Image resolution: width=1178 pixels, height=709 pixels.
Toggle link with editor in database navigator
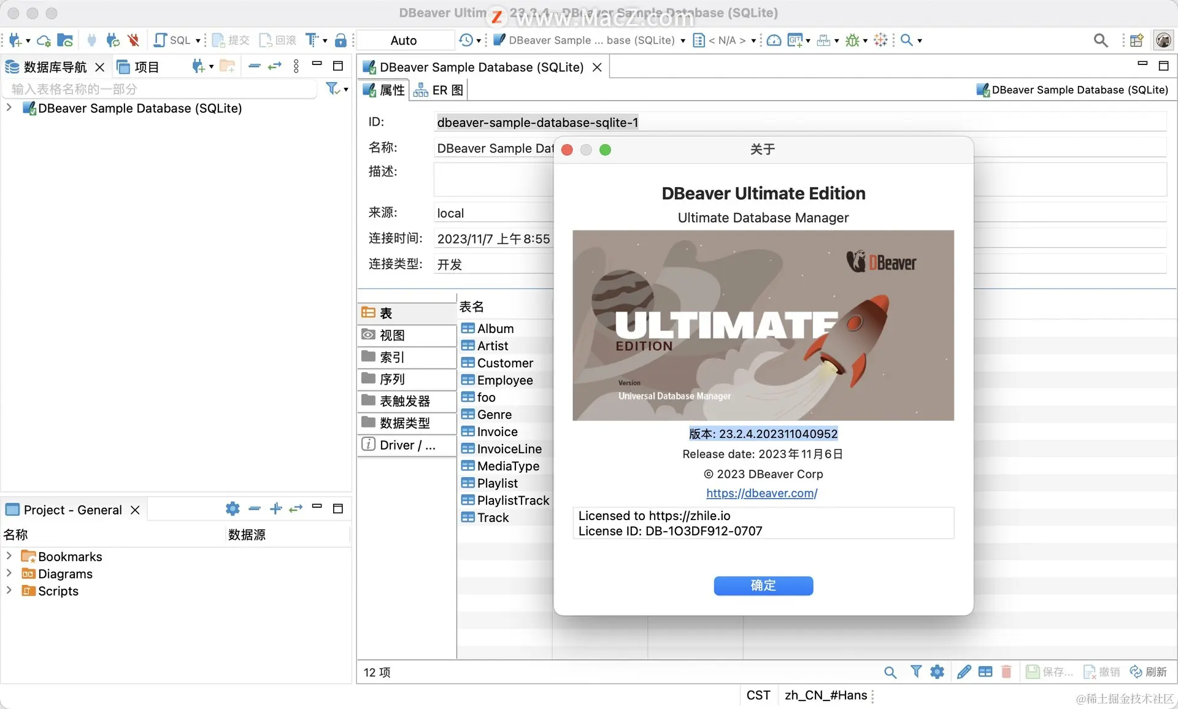click(x=274, y=66)
